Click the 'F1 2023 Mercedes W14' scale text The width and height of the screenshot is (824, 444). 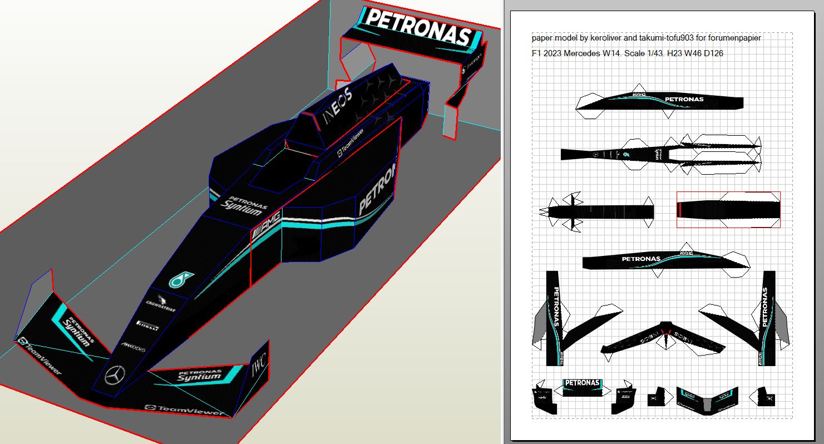627,54
